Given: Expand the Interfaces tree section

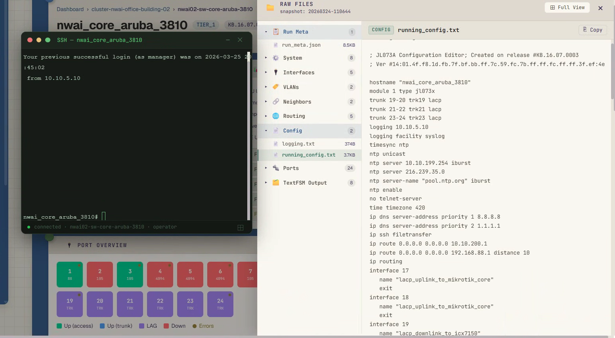Looking at the screenshot, I should click(x=266, y=72).
